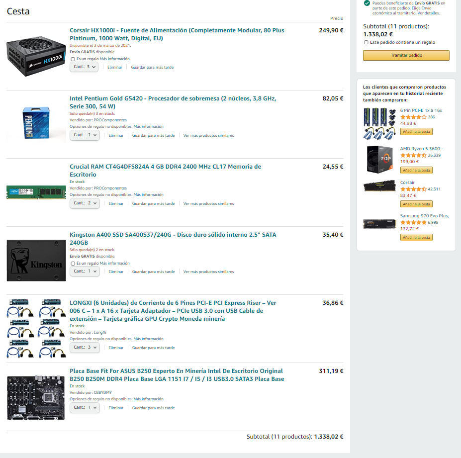Open 'Más información' under Intel Pentium gift options
The image size is (461, 458).
tap(149, 127)
